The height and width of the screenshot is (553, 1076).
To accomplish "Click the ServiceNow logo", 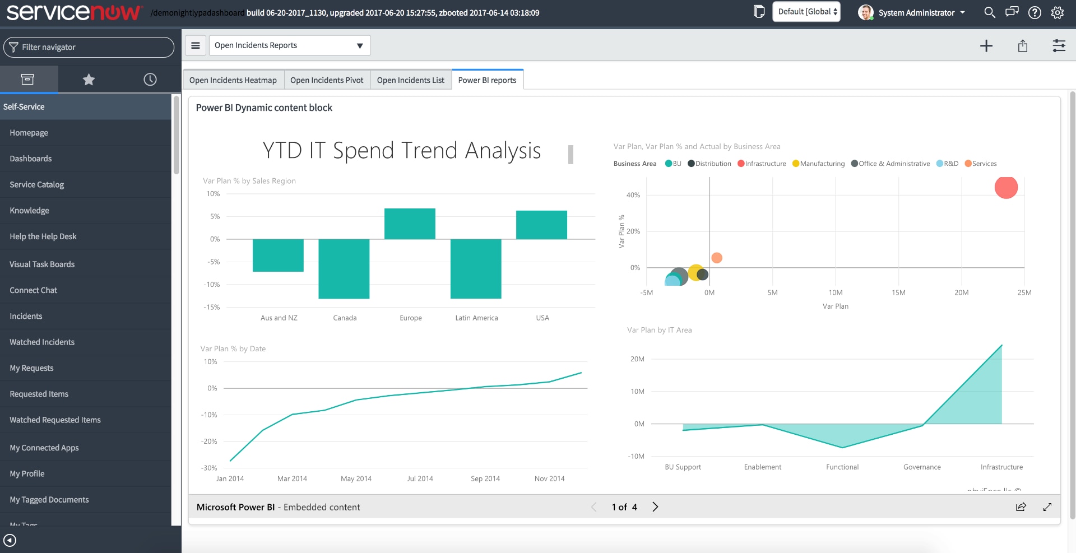I will click(x=74, y=12).
